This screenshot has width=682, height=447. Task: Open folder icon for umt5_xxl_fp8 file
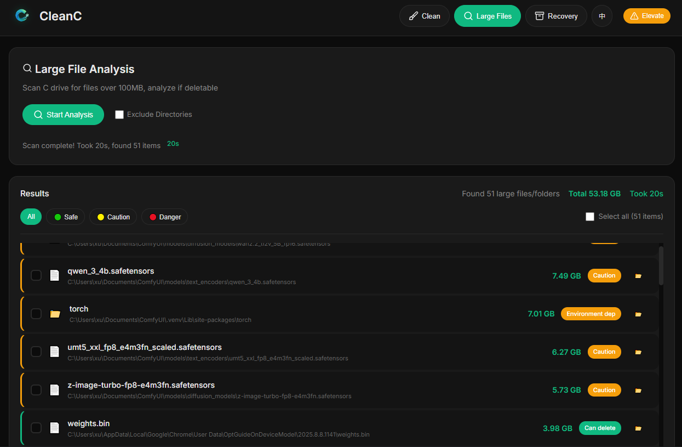tap(638, 352)
